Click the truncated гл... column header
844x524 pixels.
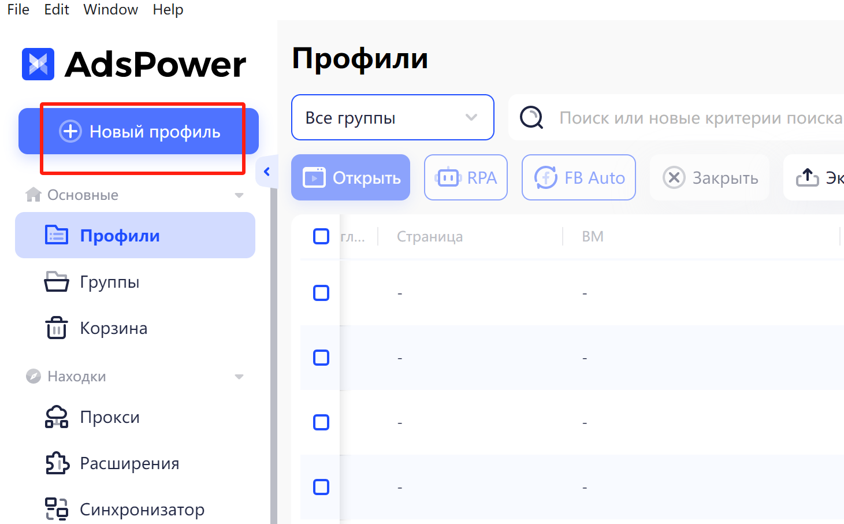click(x=353, y=236)
